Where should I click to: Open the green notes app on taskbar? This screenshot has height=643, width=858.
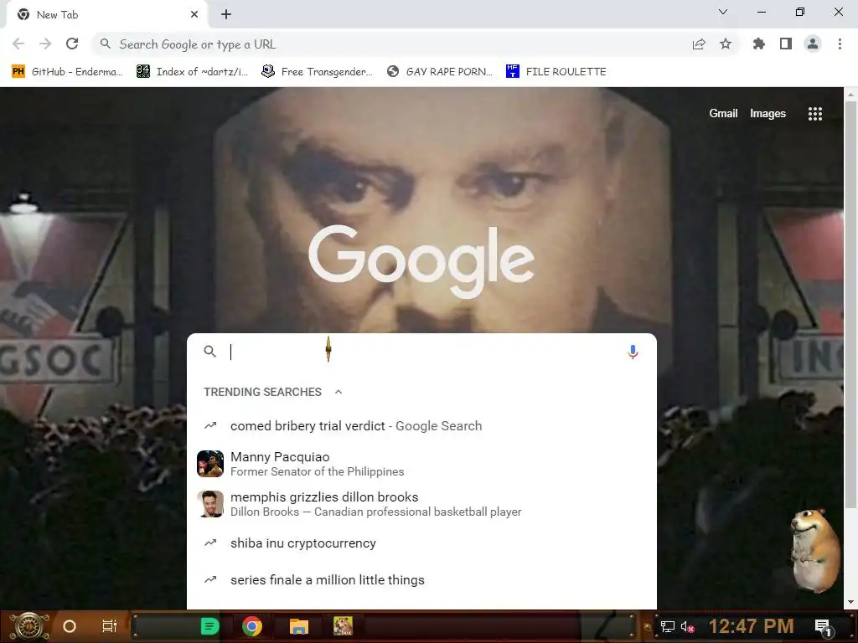tap(209, 626)
